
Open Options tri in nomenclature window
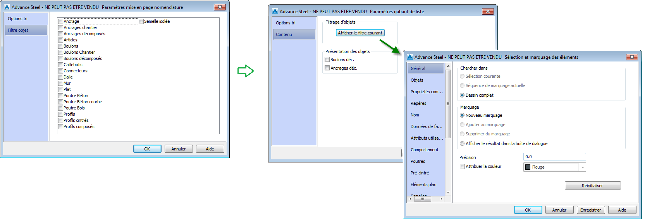pyautogui.click(x=26, y=19)
